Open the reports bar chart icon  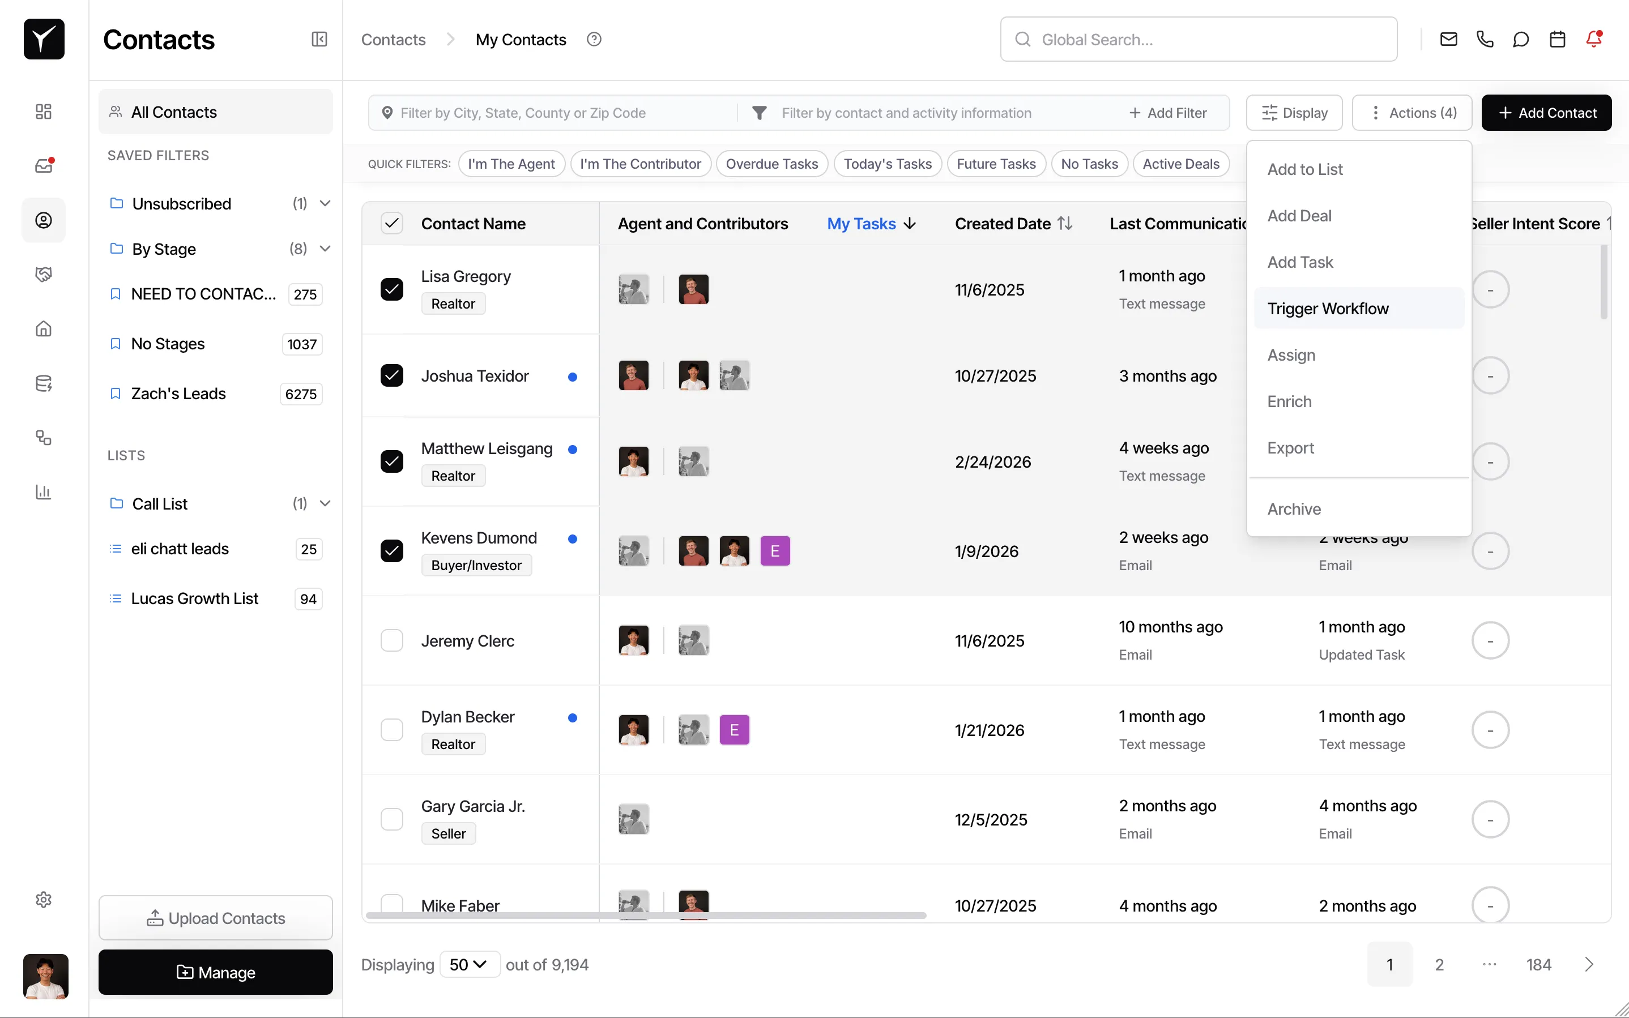(x=44, y=492)
